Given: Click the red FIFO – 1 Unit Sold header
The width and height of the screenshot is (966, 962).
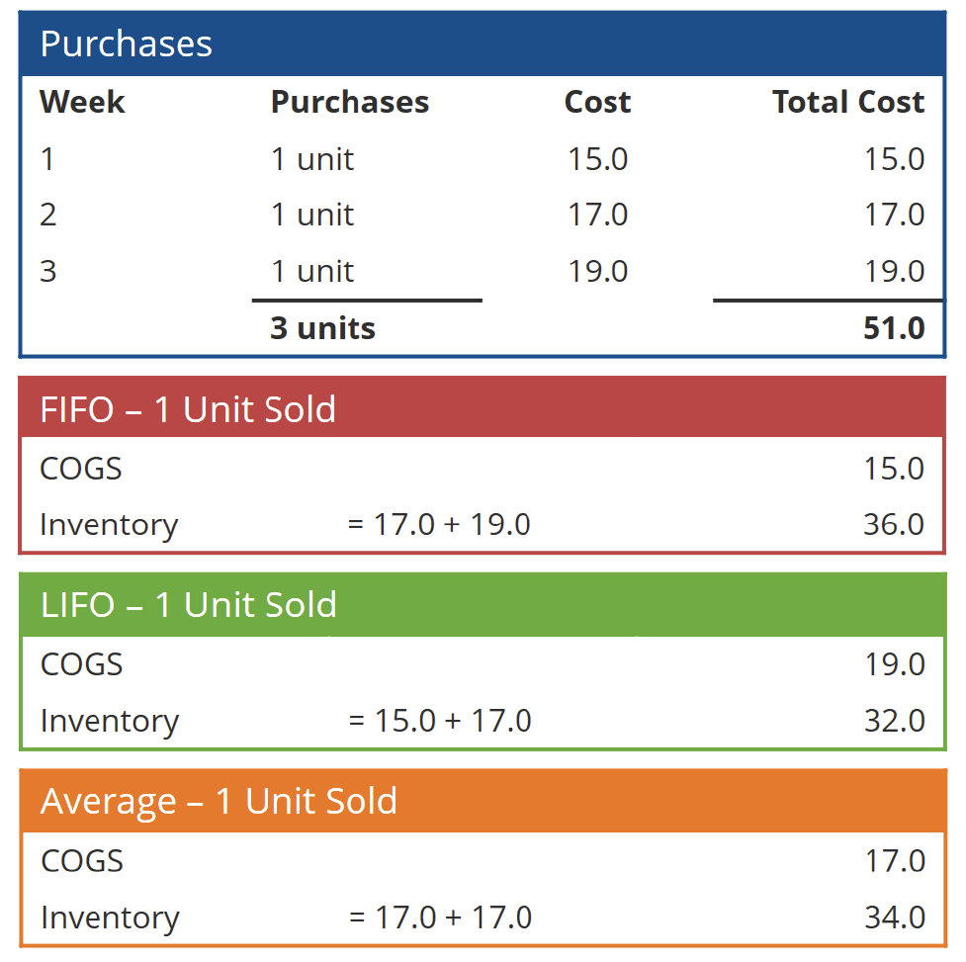Looking at the screenshot, I should (x=483, y=409).
